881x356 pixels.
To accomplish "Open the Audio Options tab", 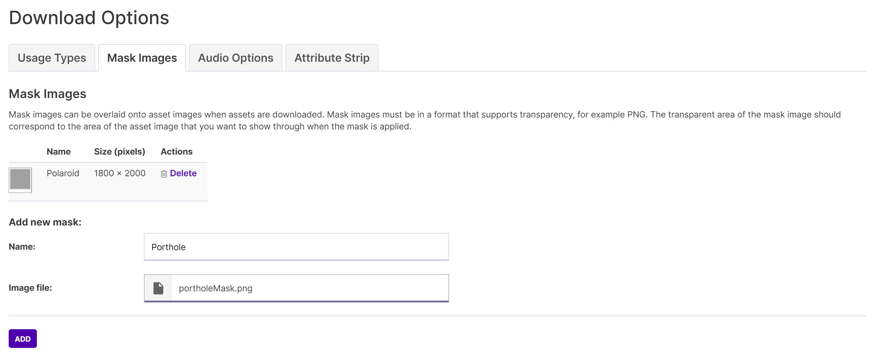I will tap(236, 58).
